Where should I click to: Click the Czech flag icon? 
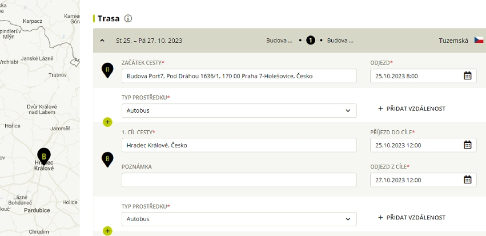click(479, 41)
